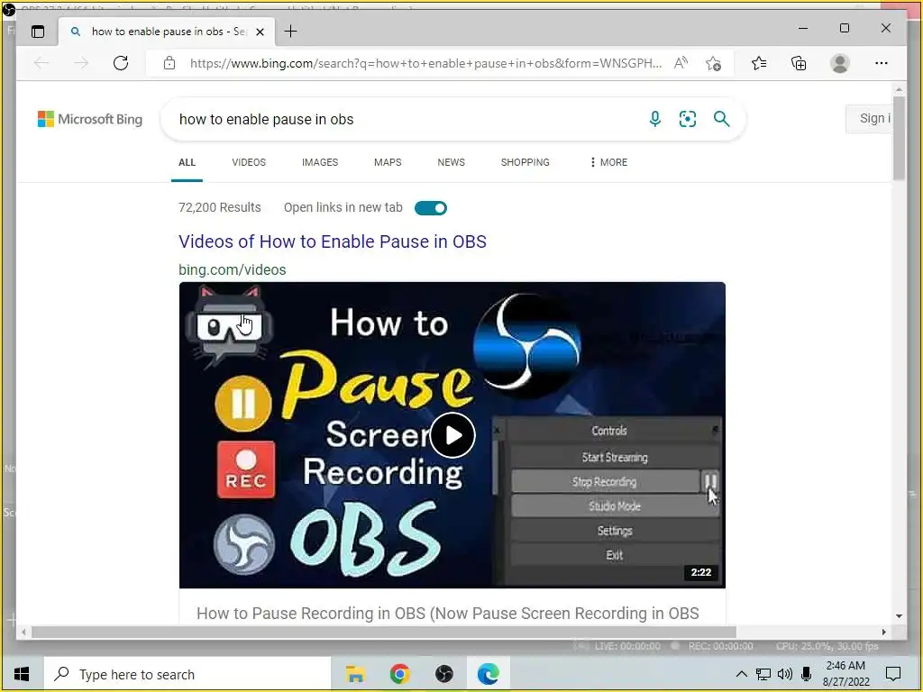Click the address bar URL

425,63
